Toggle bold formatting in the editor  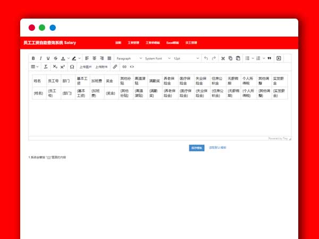tap(33, 58)
